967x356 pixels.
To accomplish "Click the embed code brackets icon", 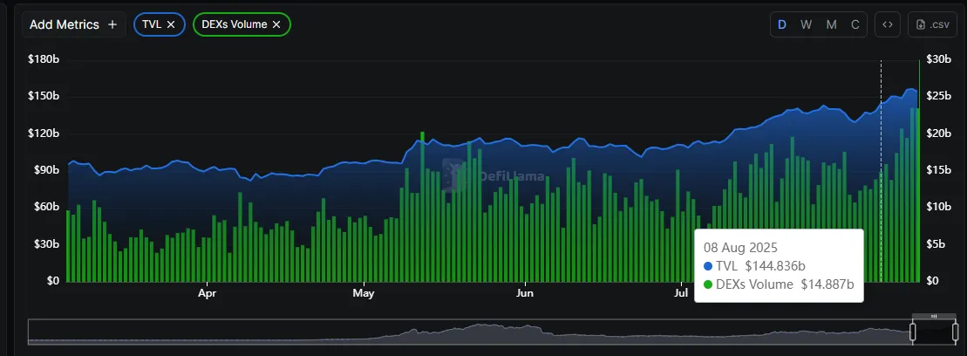I will [x=887, y=24].
